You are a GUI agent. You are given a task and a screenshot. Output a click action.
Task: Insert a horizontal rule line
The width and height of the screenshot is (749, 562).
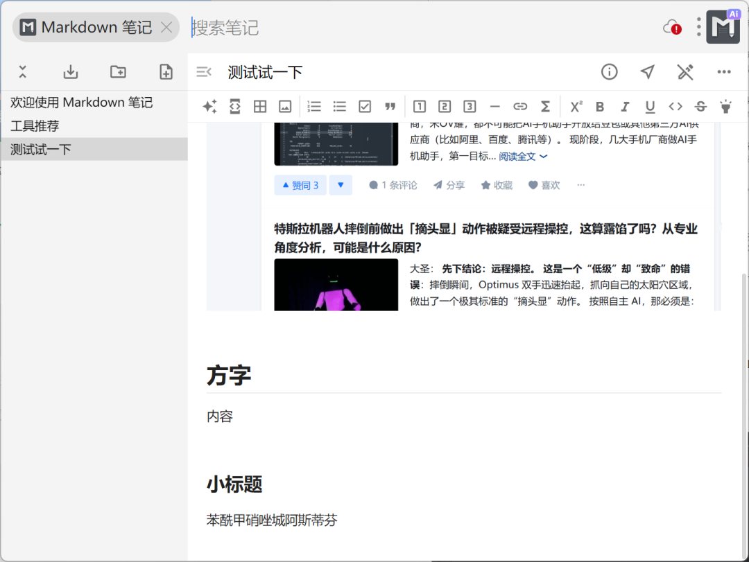click(x=495, y=107)
